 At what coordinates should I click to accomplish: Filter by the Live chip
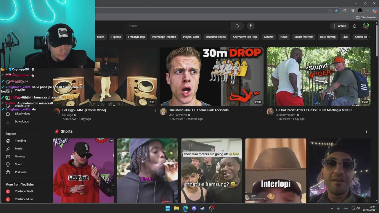tap(345, 37)
